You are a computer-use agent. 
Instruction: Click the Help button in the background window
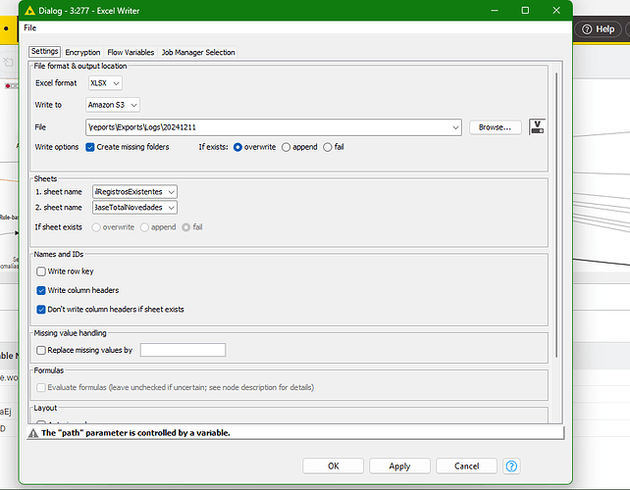[x=599, y=29]
